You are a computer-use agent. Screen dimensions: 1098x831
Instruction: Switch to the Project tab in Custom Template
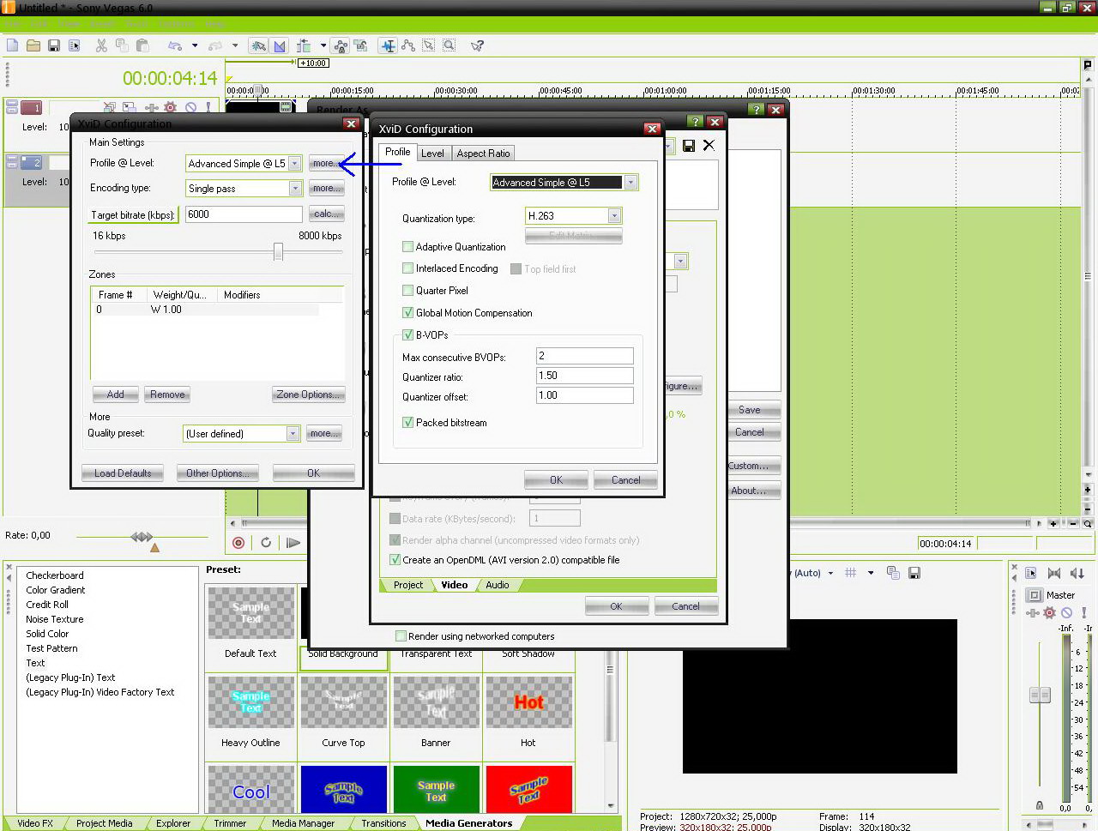pyautogui.click(x=408, y=585)
